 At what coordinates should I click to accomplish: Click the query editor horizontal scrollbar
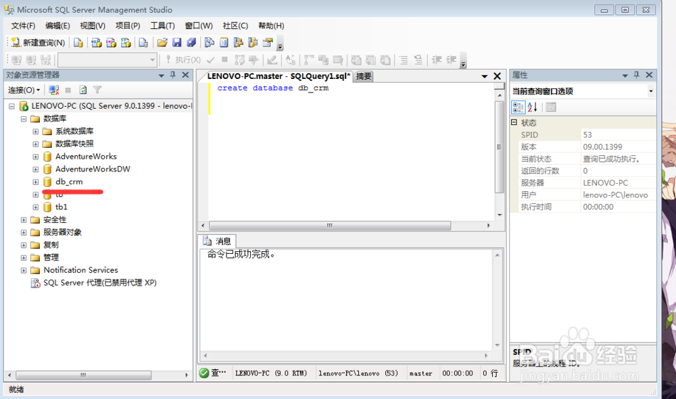pos(330,225)
